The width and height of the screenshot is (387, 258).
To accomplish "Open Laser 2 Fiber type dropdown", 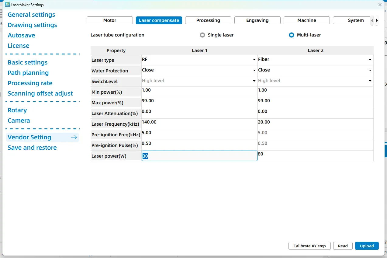I will (x=370, y=60).
